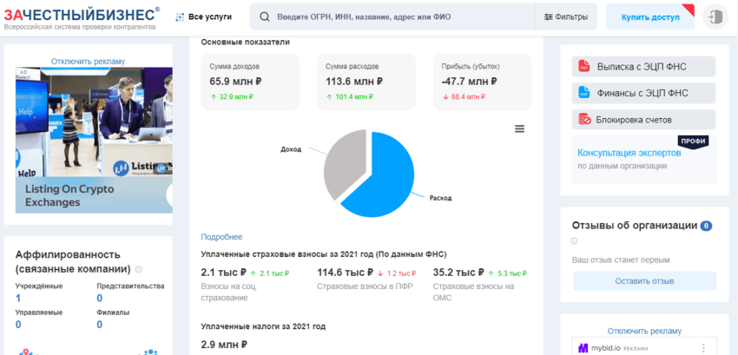
Task: Click the login door icon
Action: (715, 17)
